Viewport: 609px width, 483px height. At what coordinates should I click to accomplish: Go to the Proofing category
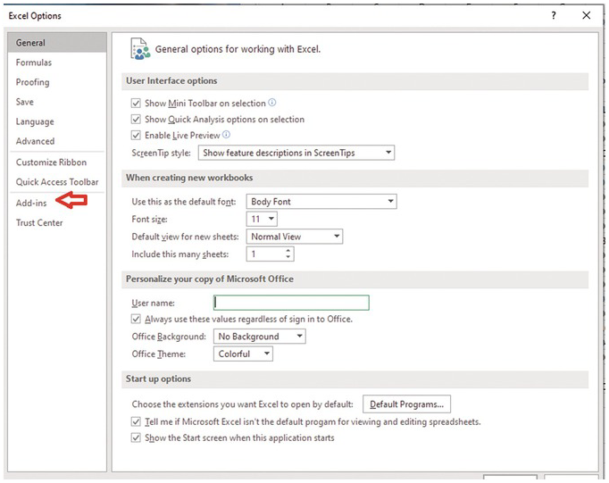(x=57, y=82)
